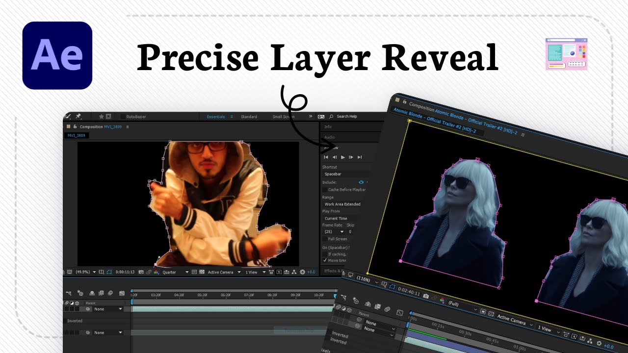Image resolution: width=628 pixels, height=353 pixels.
Task: Click reset exposure icon beside +0.0 in MVI_3809
Action: click(x=302, y=272)
